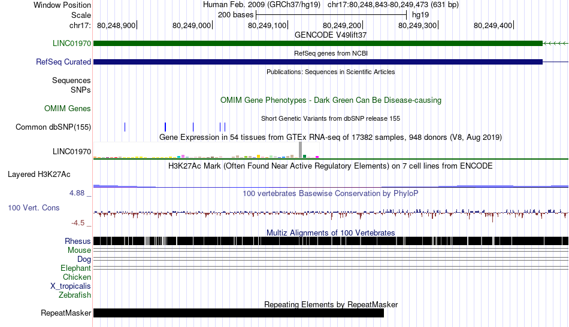The height and width of the screenshot is (327, 569).
Task: Click the Dog alignment label
Action: pos(84,259)
